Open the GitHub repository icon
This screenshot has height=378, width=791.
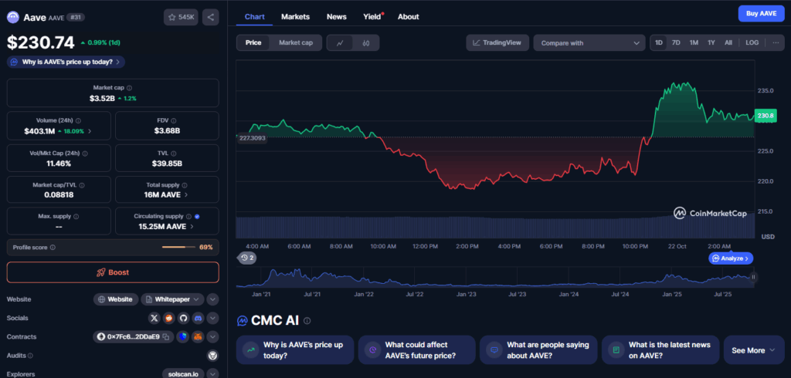tap(183, 318)
